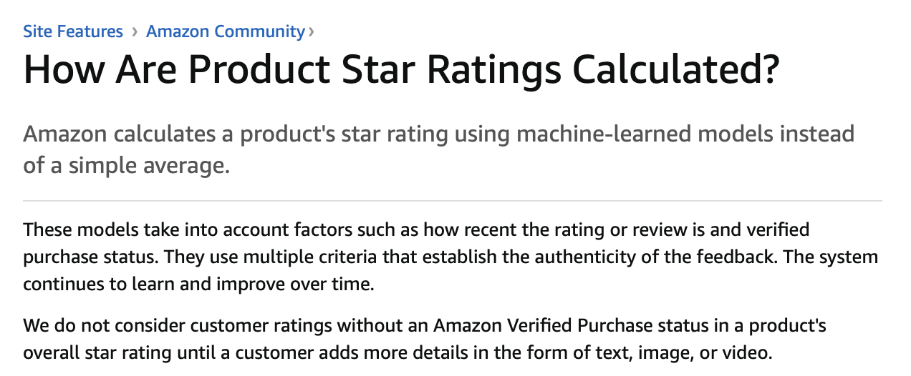Click the chevron right after Amazon Community
Viewport: 911px width, 376px height.
coord(311,32)
